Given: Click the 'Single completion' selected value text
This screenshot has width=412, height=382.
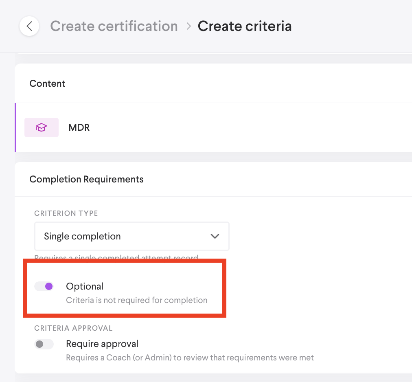Looking at the screenshot, I should click(x=82, y=236).
